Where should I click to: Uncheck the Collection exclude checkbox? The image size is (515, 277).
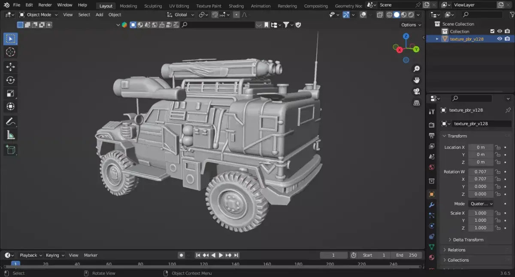(492, 31)
